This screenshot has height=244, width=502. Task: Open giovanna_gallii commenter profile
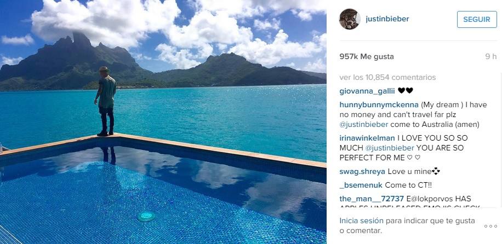coord(367,91)
